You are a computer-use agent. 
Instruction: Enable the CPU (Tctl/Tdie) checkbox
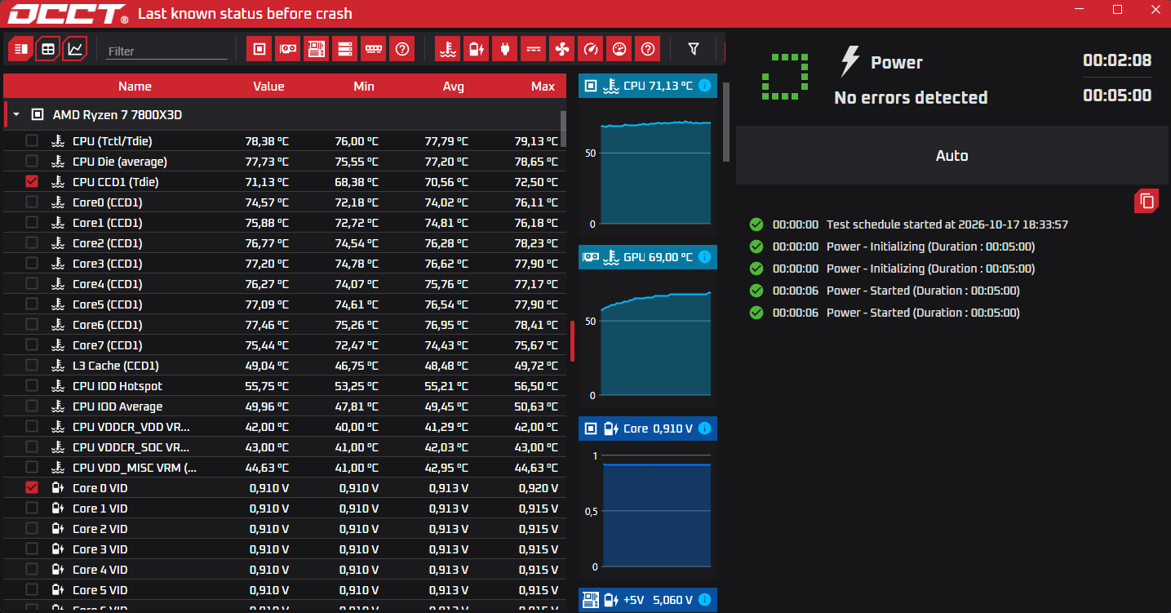pos(32,140)
